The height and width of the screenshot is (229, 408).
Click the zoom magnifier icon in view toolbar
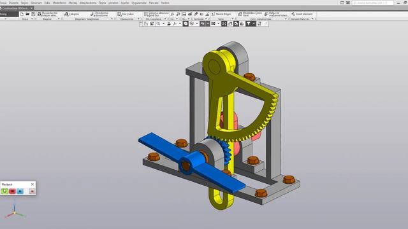point(158,24)
